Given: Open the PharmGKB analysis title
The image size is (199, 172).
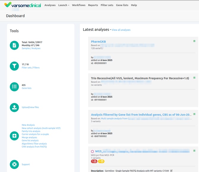Looking at the screenshot, I should (x=98, y=42).
